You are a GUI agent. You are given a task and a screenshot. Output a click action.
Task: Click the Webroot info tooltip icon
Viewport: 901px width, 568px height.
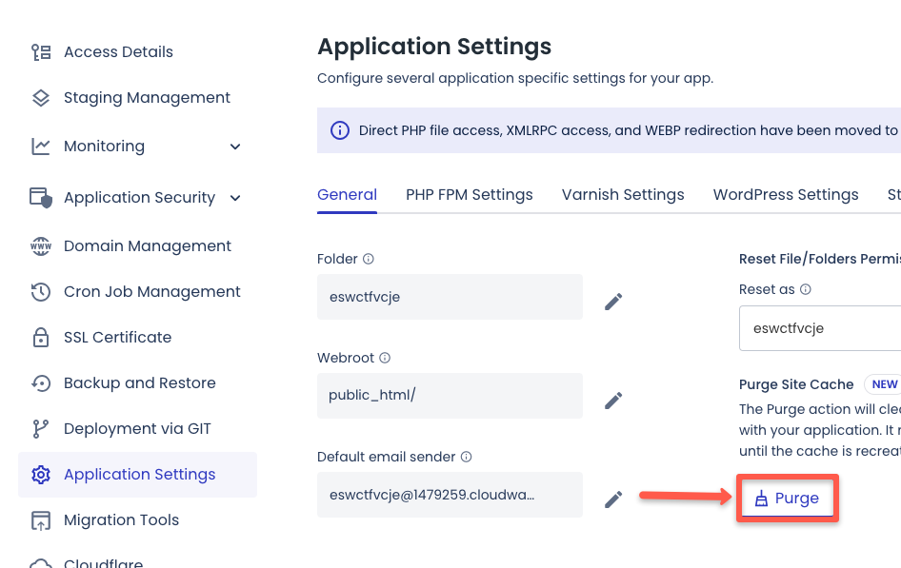click(x=385, y=357)
